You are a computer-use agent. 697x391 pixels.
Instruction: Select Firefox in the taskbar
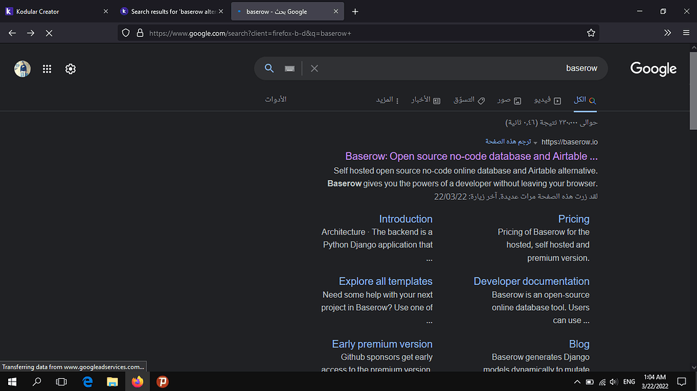[137, 381]
